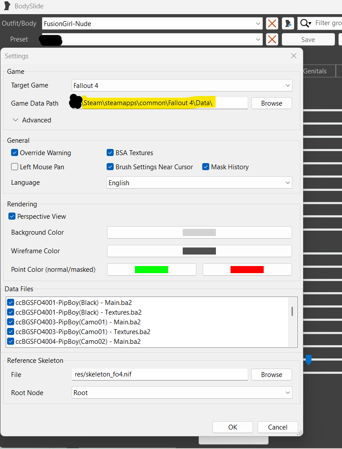342x449 pixels.
Task: Uncheck ccBGSFO4003-PipBoy(Camo01) - Main.ba2
Action: tap(11, 322)
